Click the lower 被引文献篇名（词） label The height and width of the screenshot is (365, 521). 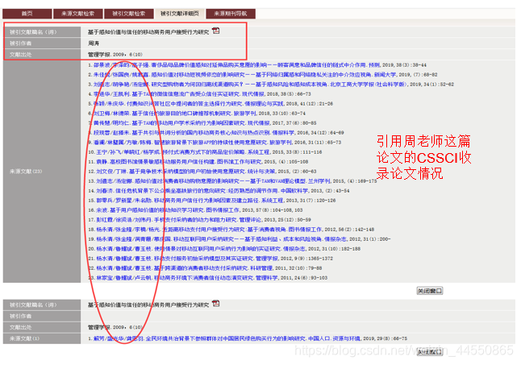(x=33, y=305)
